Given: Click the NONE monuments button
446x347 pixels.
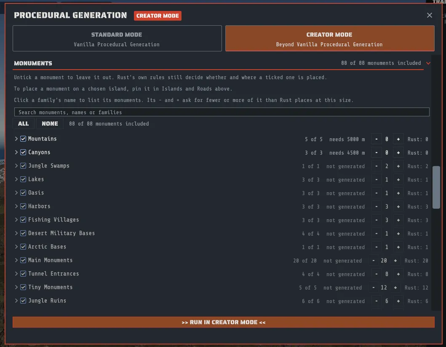Looking at the screenshot, I should point(50,124).
